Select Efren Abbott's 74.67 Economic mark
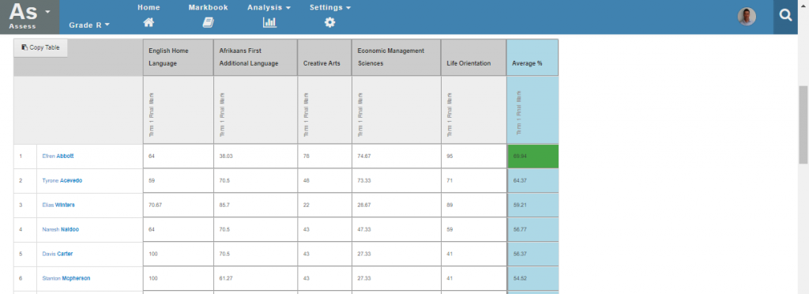809x294 pixels. (x=397, y=156)
